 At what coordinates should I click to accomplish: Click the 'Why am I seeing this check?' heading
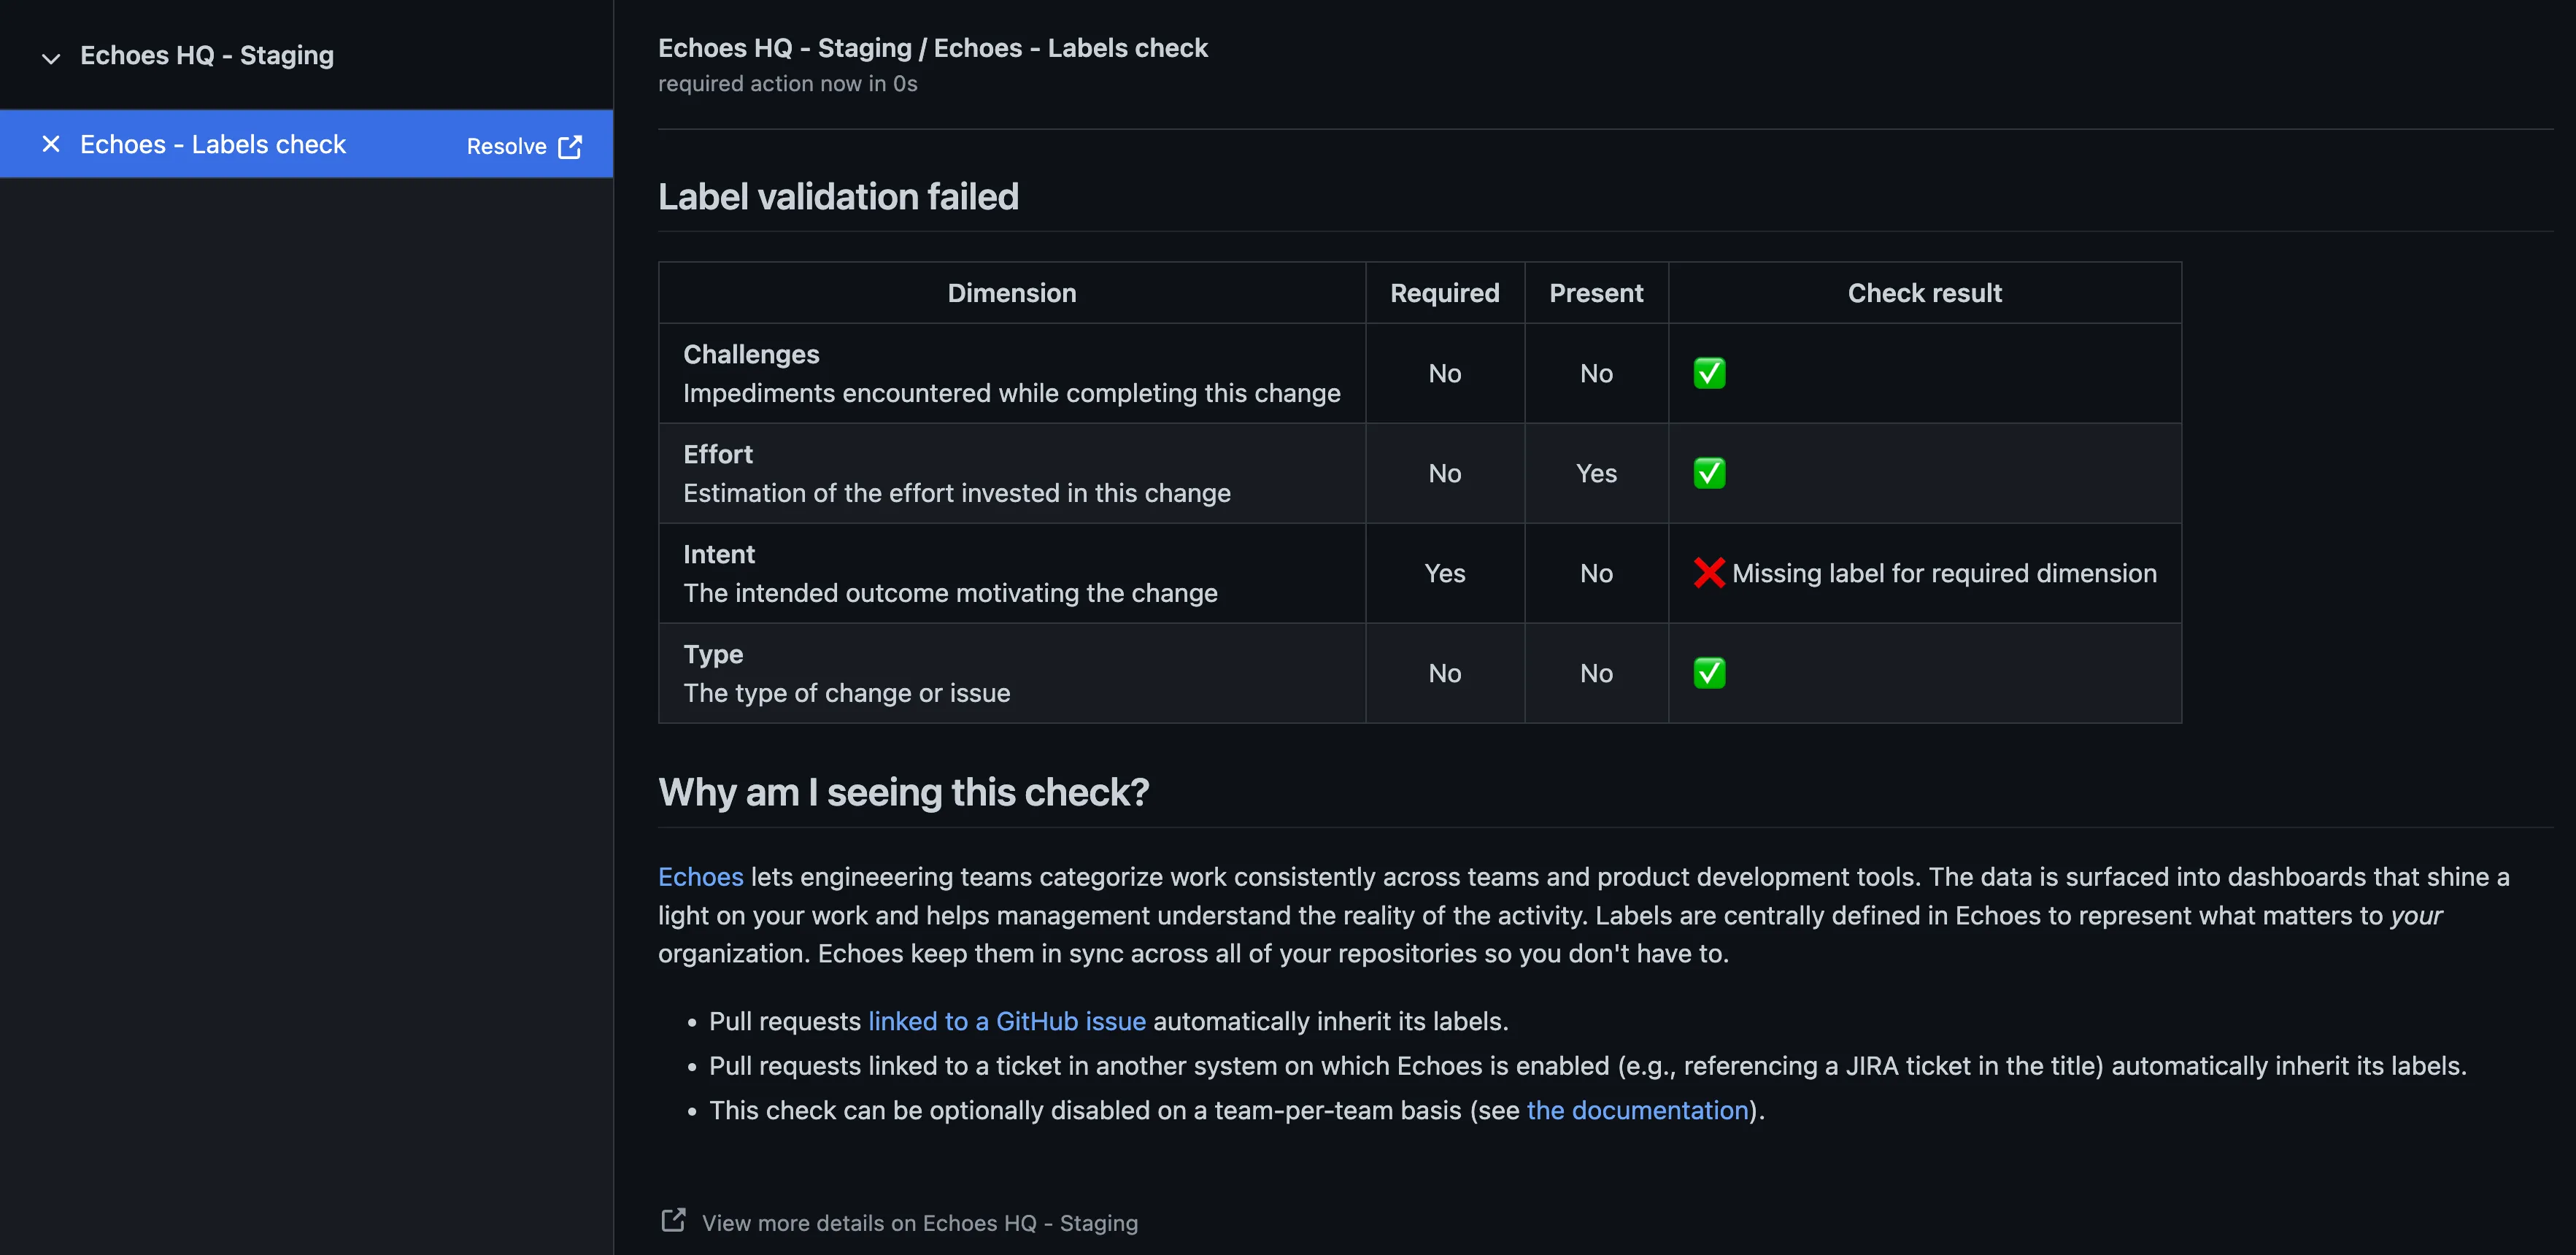(x=903, y=792)
